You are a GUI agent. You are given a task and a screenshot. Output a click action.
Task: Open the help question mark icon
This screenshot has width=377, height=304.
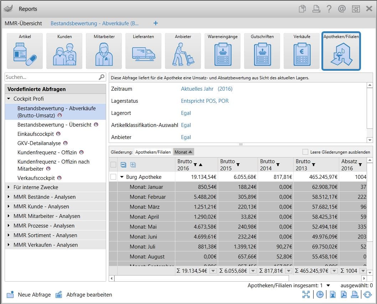pyautogui.click(x=329, y=9)
